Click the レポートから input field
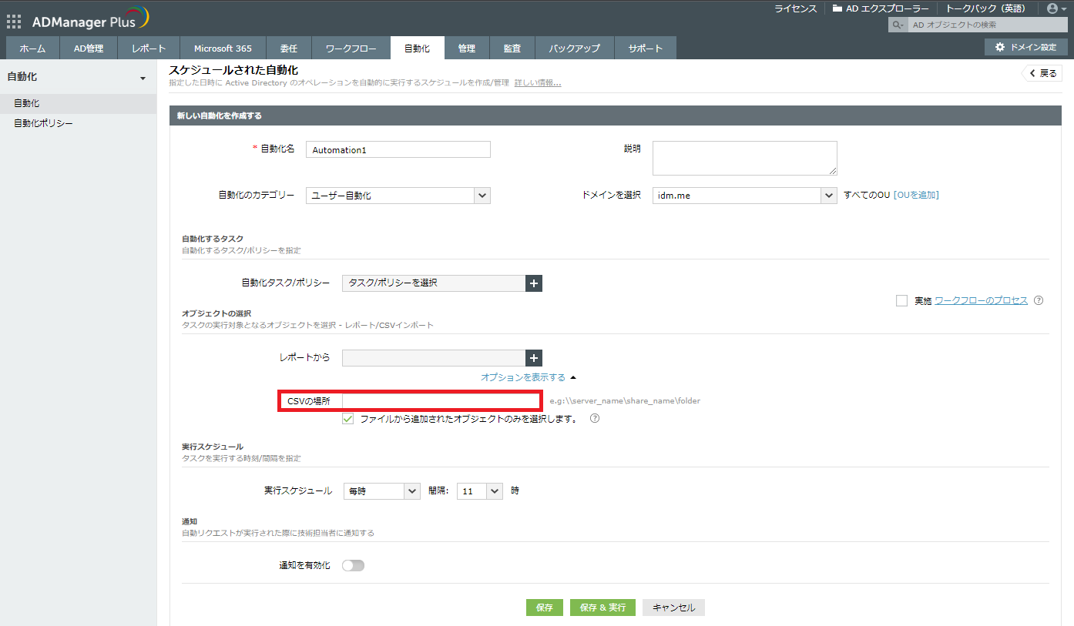This screenshot has width=1074, height=626. pos(434,357)
